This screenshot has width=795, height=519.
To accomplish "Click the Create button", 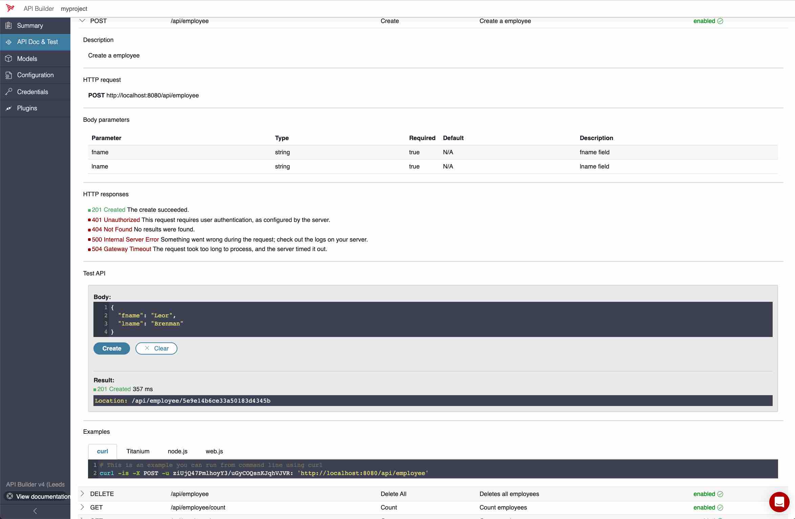I will (112, 348).
